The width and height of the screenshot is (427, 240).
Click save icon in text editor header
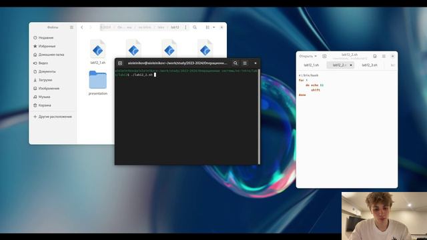coord(375,56)
